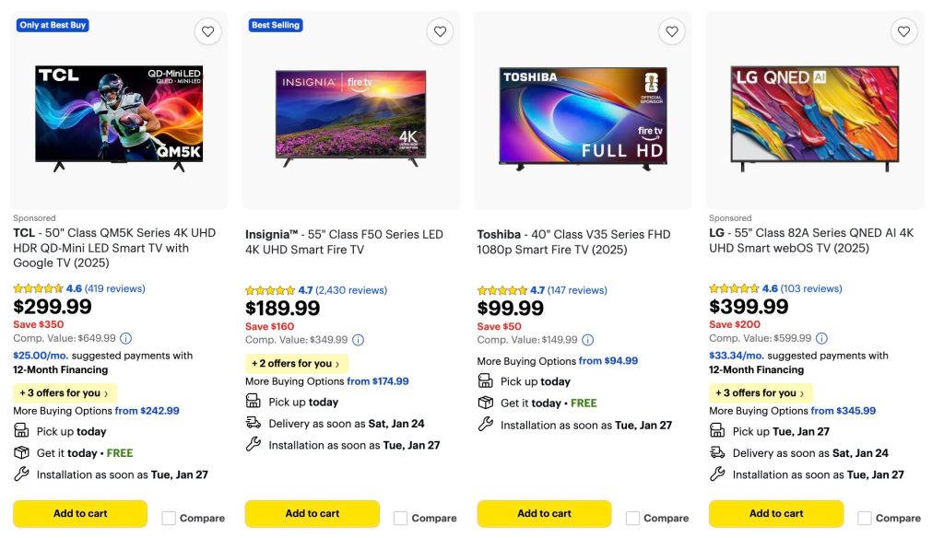Open Comp. Value info icon for TCL TV
Screen dimensions: 944x538
click(x=125, y=338)
